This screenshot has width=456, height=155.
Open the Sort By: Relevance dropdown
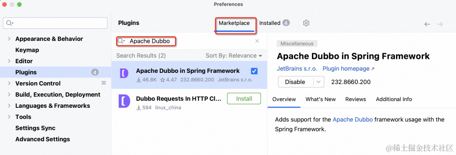tap(234, 56)
